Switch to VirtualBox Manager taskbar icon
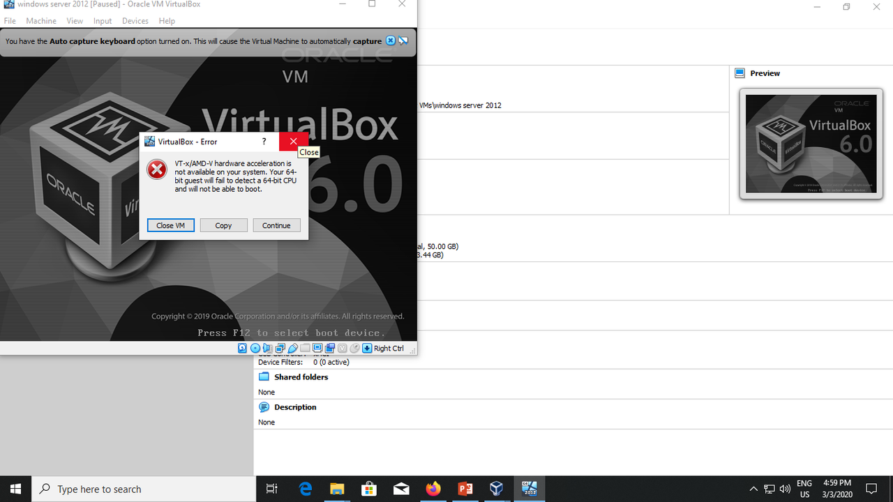This screenshot has height=502, width=893. [x=497, y=489]
